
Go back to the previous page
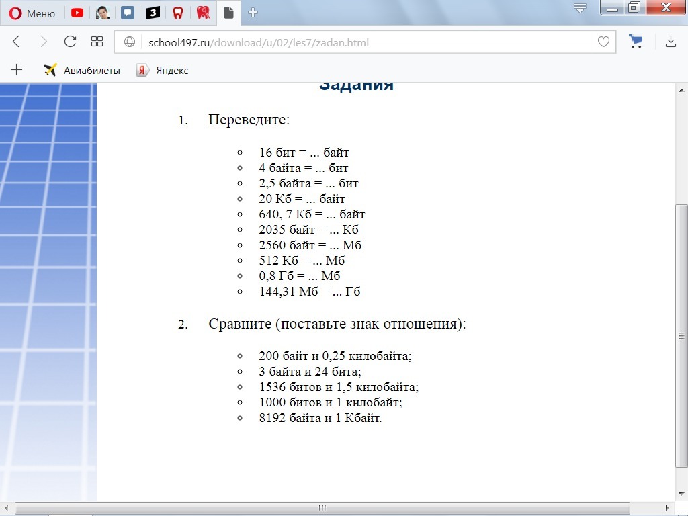pyautogui.click(x=16, y=42)
